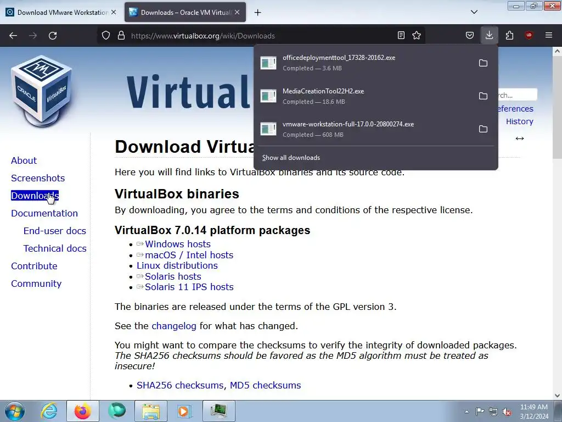
Task: Open the Contribute sidebar link
Action: pyautogui.click(x=34, y=266)
